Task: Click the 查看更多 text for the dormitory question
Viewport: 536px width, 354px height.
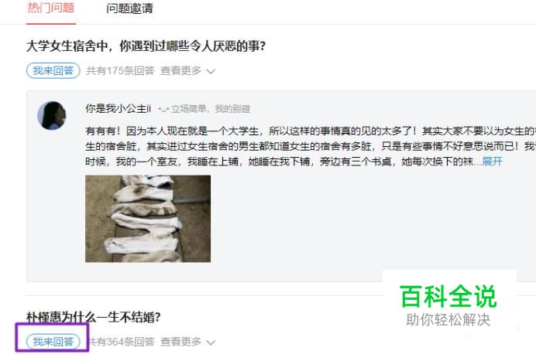Action: pyautogui.click(x=180, y=70)
